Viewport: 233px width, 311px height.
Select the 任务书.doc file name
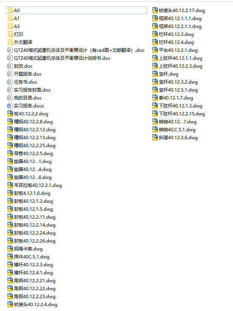(26, 82)
